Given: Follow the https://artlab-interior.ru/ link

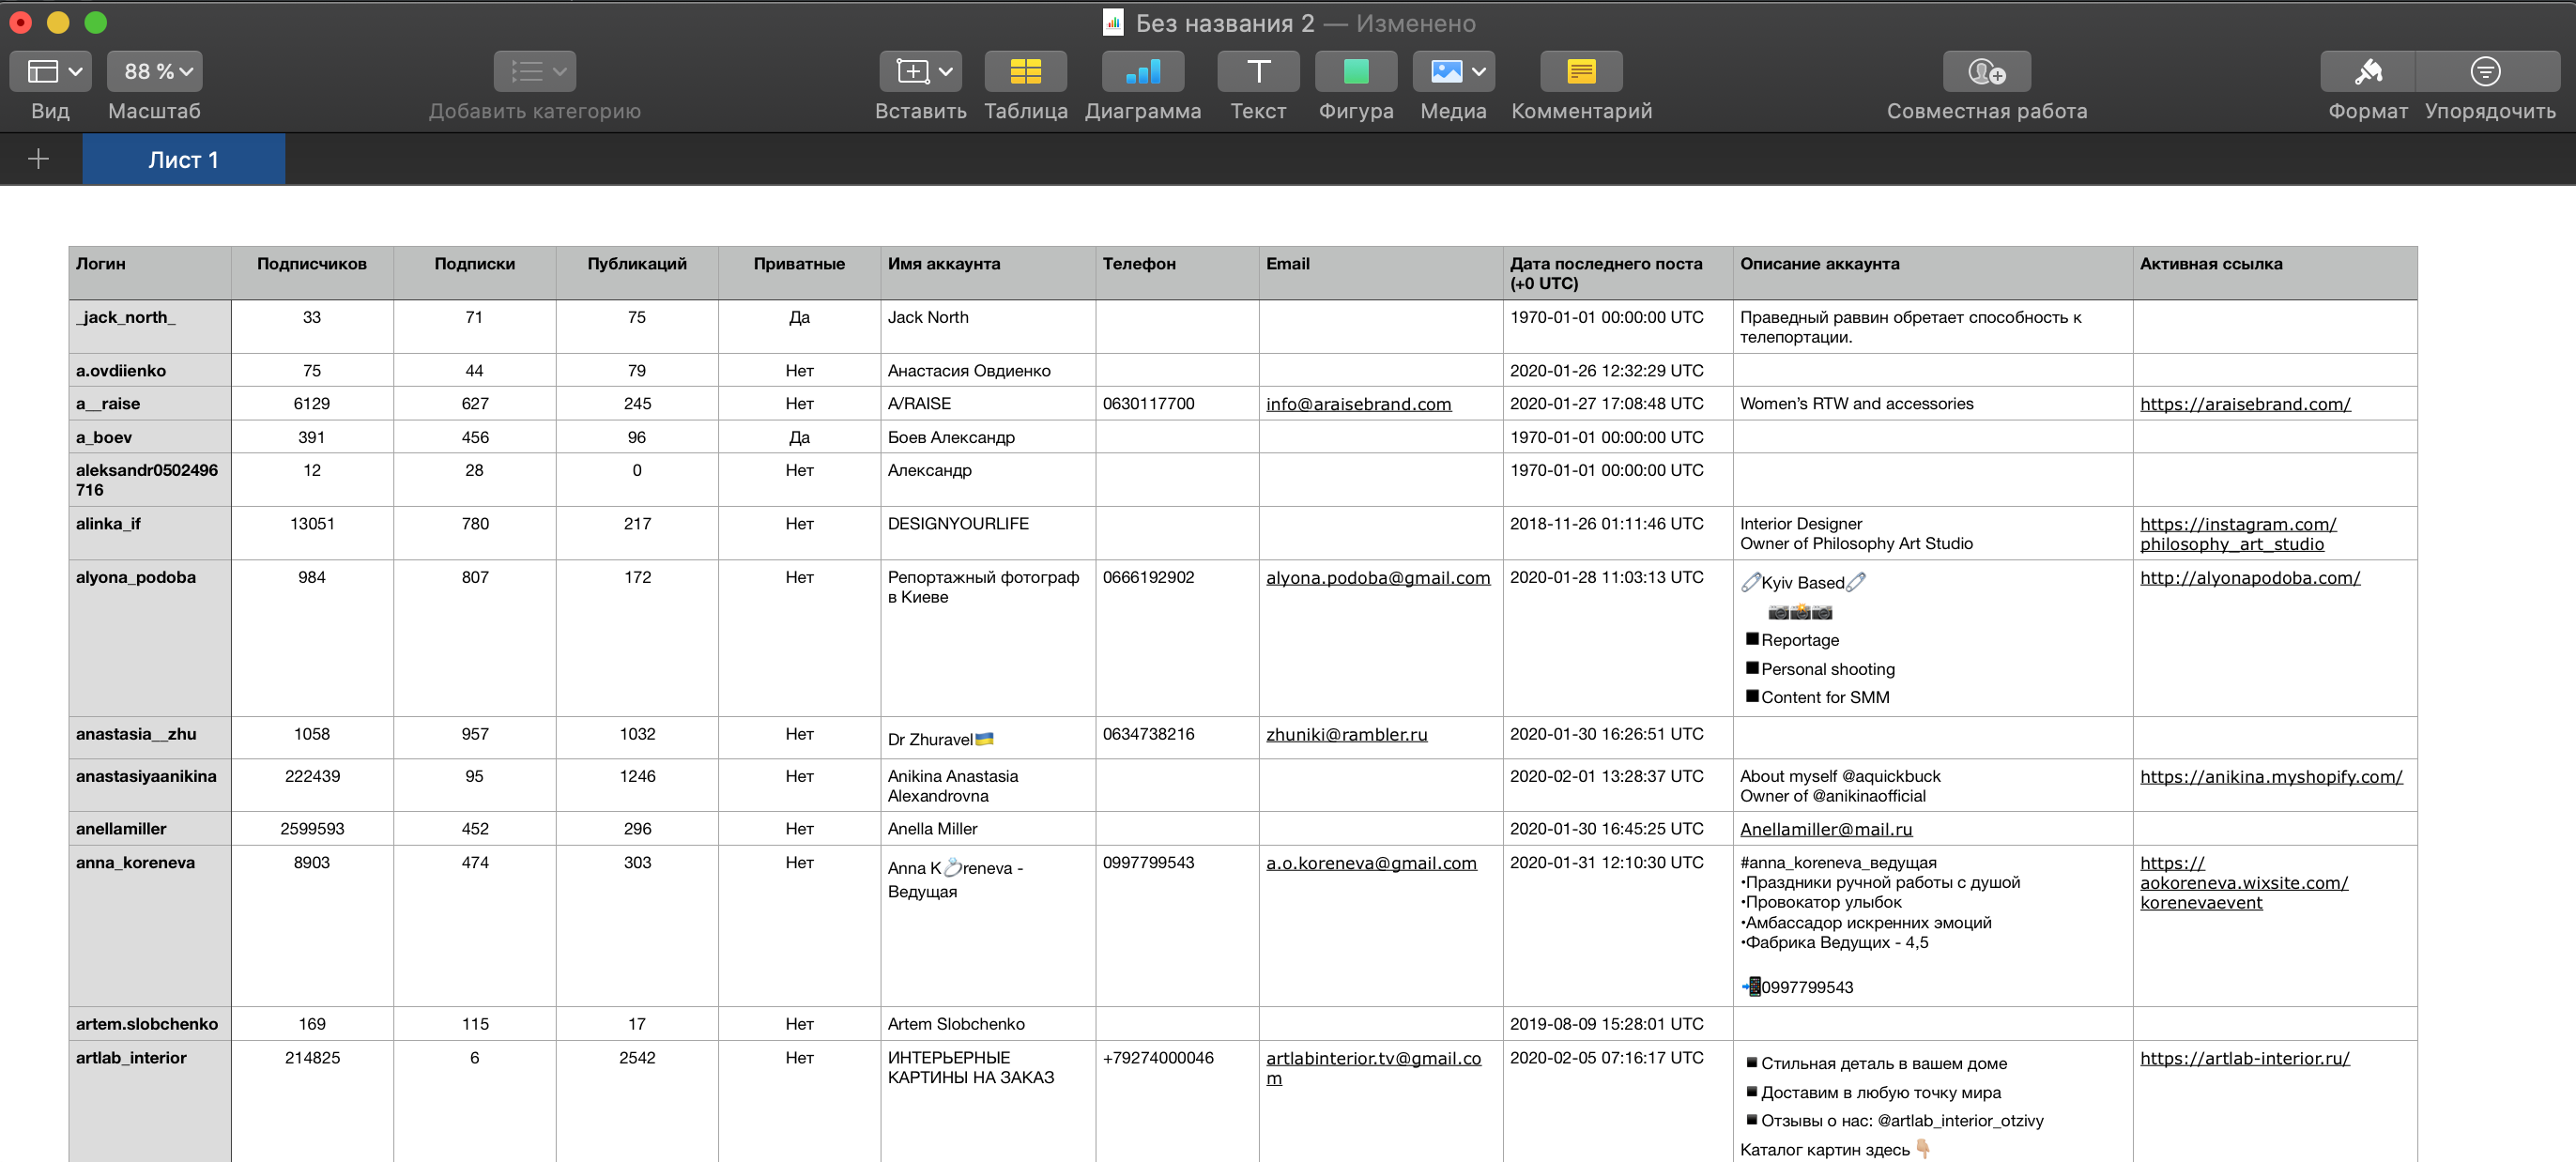Looking at the screenshot, I should (x=2244, y=1058).
